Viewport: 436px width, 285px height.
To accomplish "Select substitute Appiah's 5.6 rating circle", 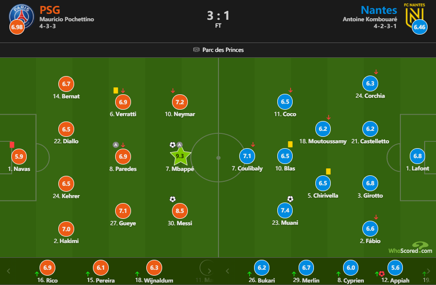I will coord(395,267).
